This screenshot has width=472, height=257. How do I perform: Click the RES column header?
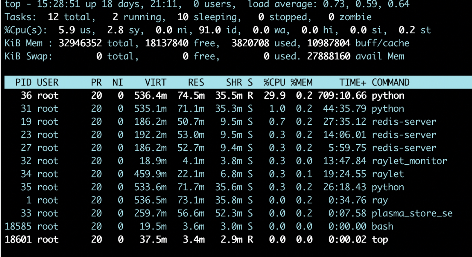196,82
